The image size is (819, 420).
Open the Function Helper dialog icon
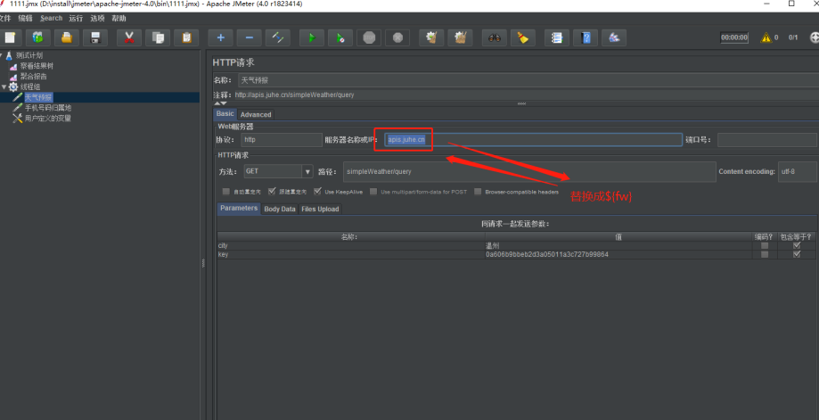coord(557,37)
